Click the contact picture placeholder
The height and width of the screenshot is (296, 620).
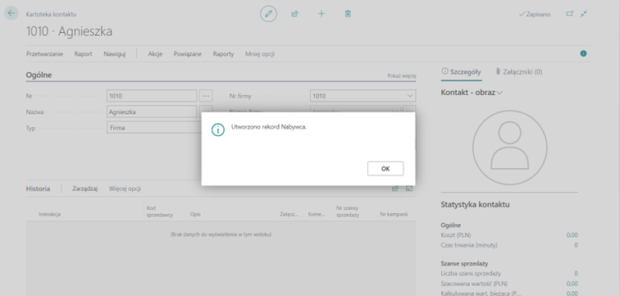509,148
